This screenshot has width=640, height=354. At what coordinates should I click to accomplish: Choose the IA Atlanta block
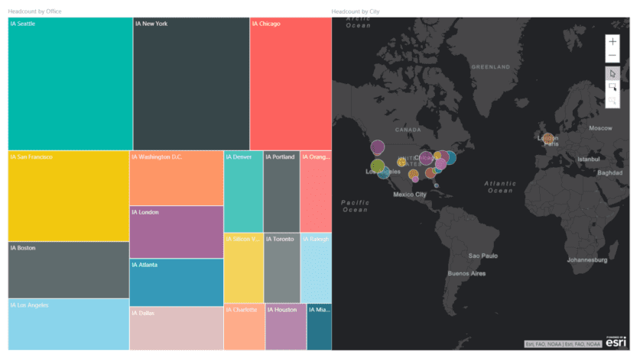click(x=177, y=282)
